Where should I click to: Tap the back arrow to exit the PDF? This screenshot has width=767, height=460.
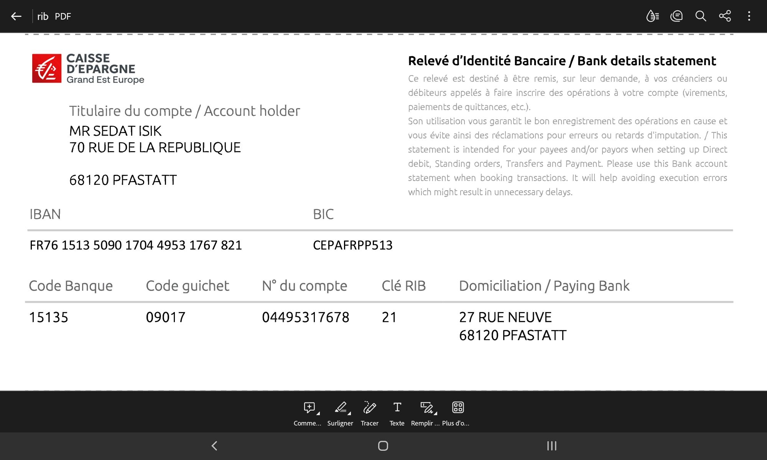[16, 16]
